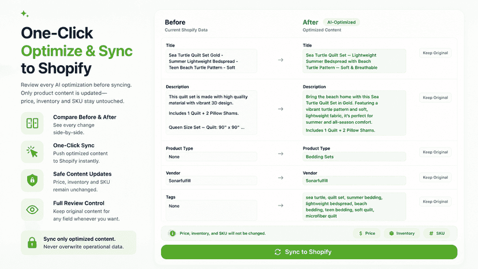Click the green sparkle logo icon
The image size is (478, 269).
pyautogui.click(x=25, y=14)
